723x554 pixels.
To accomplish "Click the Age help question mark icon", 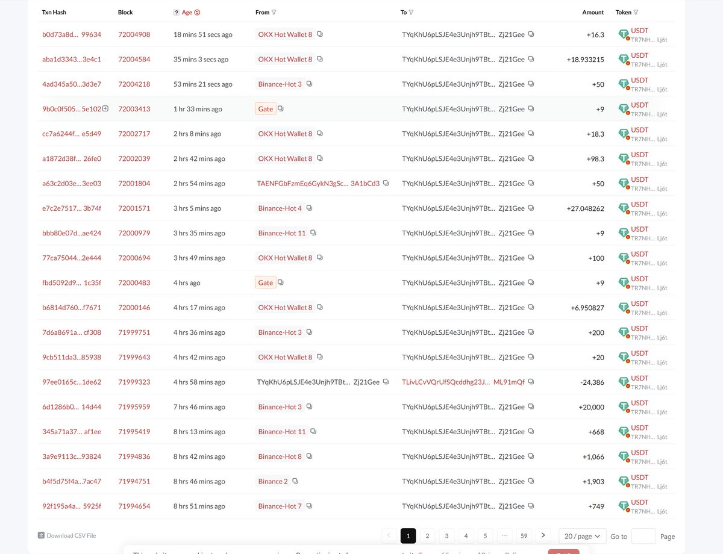I will [176, 12].
